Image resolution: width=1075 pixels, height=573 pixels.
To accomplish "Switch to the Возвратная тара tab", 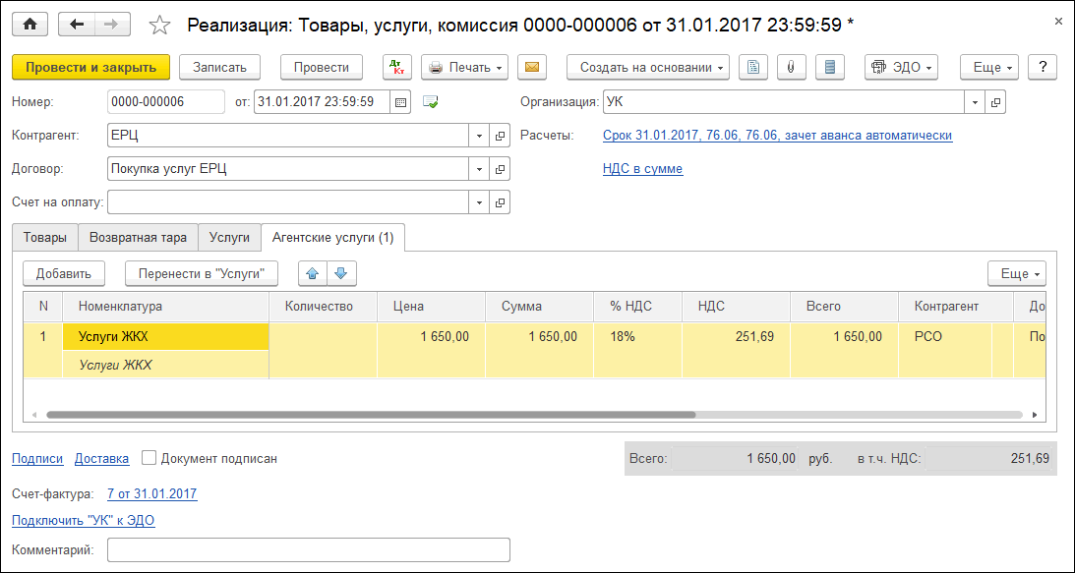I will (x=138, y=238).
